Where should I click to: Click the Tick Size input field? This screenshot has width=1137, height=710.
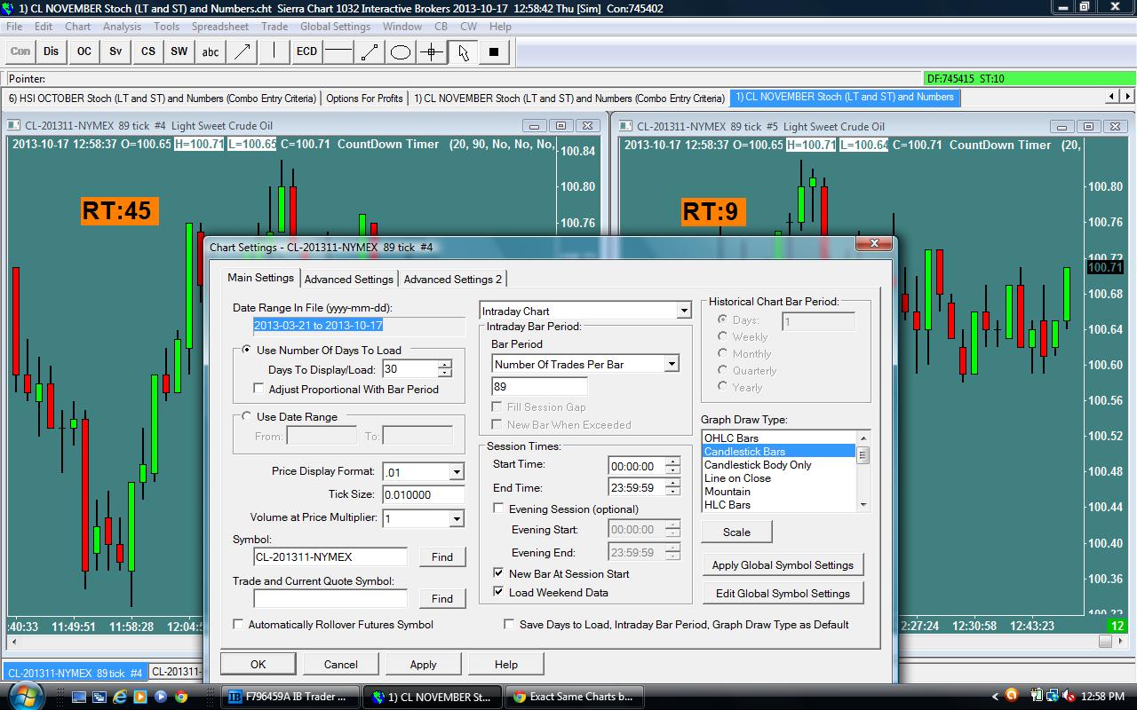(x=424, y=495)
